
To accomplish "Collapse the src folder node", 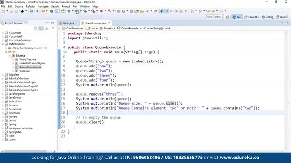I will [6, 52].
